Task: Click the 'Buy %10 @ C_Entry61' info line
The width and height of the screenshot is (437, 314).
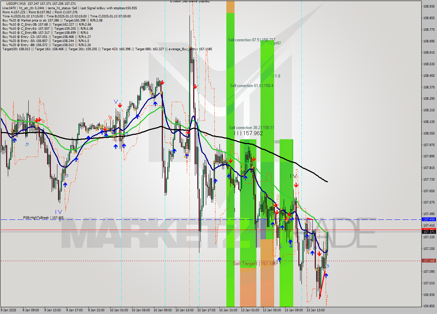Action: click(x=47, y=28)
